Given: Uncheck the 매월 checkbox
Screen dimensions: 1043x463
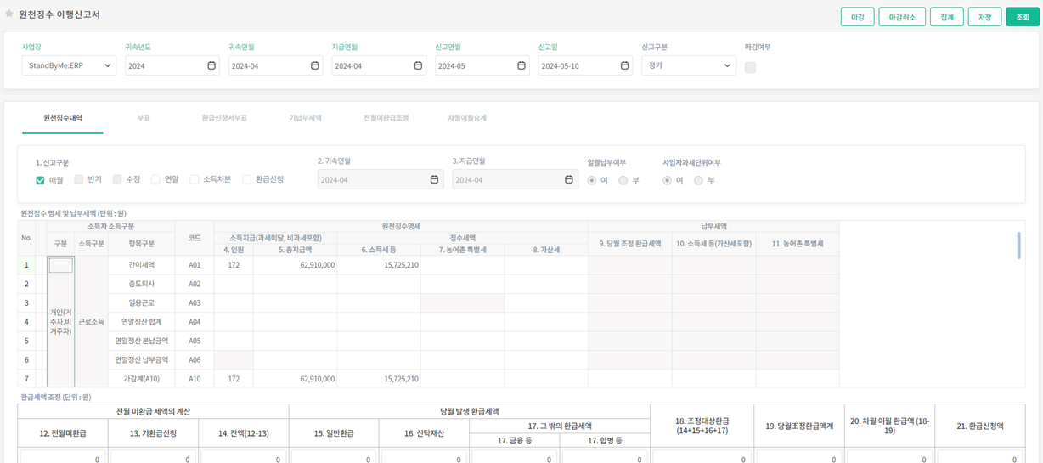Looking at the screenshot, I should click(x=40, y=180).
